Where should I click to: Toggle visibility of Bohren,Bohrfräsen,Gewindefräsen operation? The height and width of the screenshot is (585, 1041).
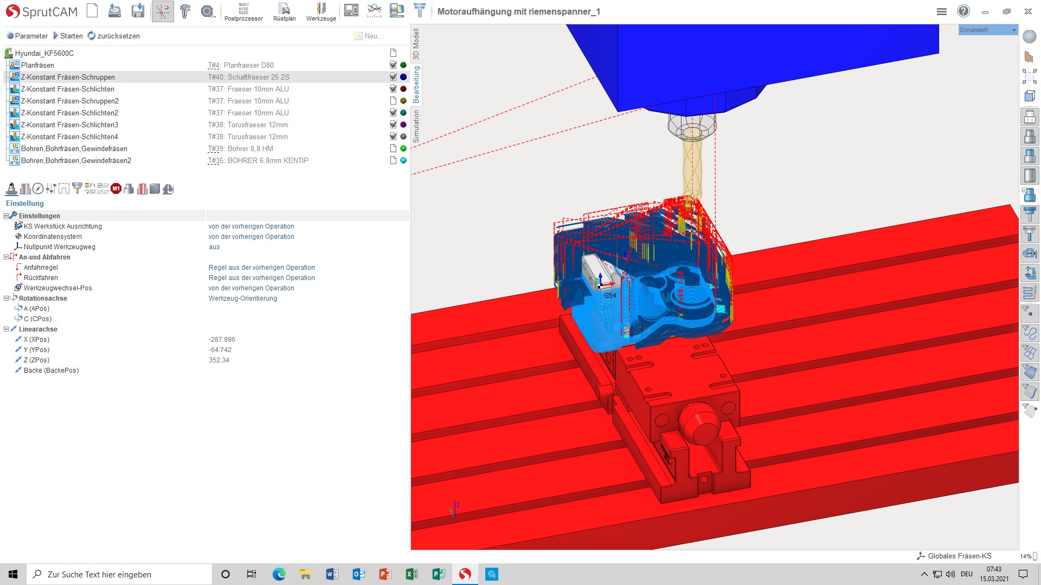click(393, 148)
